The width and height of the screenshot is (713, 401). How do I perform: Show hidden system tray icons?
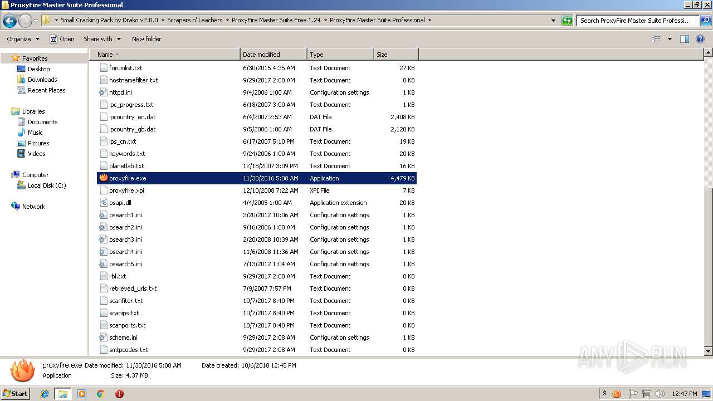(x=604, y=394)
